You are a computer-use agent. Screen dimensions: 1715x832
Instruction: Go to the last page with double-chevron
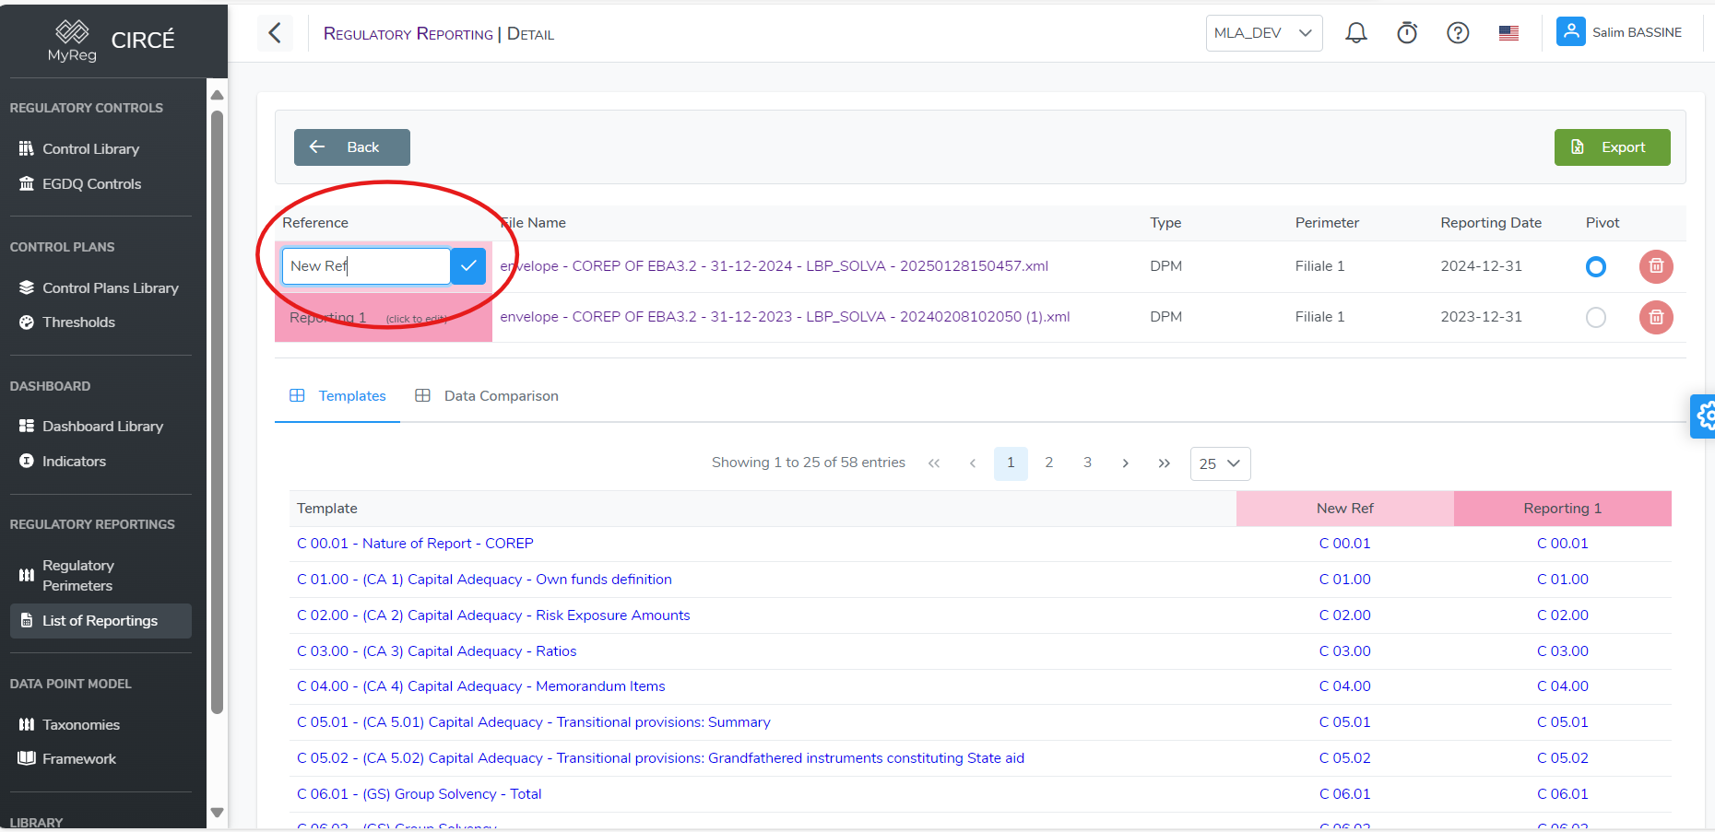click(x=1164, y=463)
